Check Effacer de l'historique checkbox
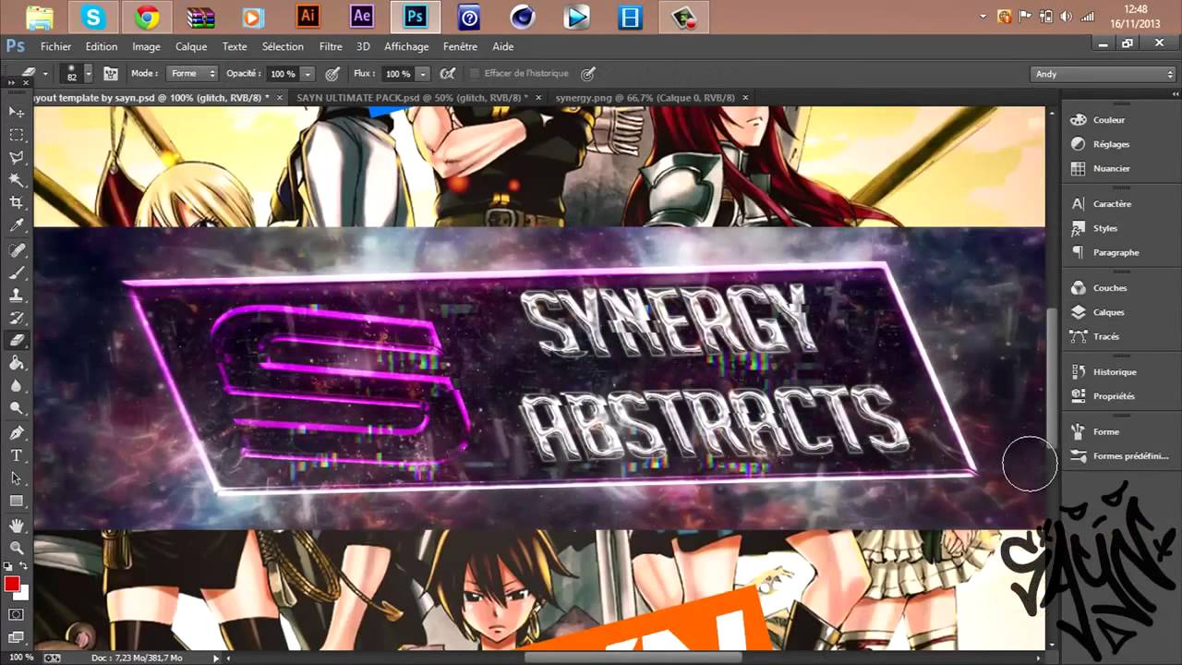Screen dimensions: 1182x665 pos(475,73)
